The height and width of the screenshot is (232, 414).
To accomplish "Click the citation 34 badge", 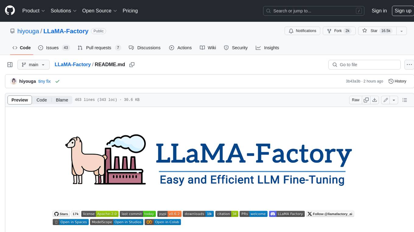I will [x=227, y=214].
